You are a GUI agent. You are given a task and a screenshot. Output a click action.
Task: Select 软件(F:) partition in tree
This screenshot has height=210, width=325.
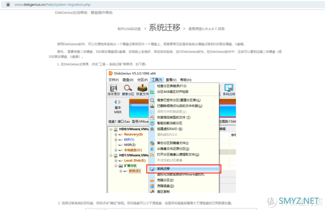point(135,171)
